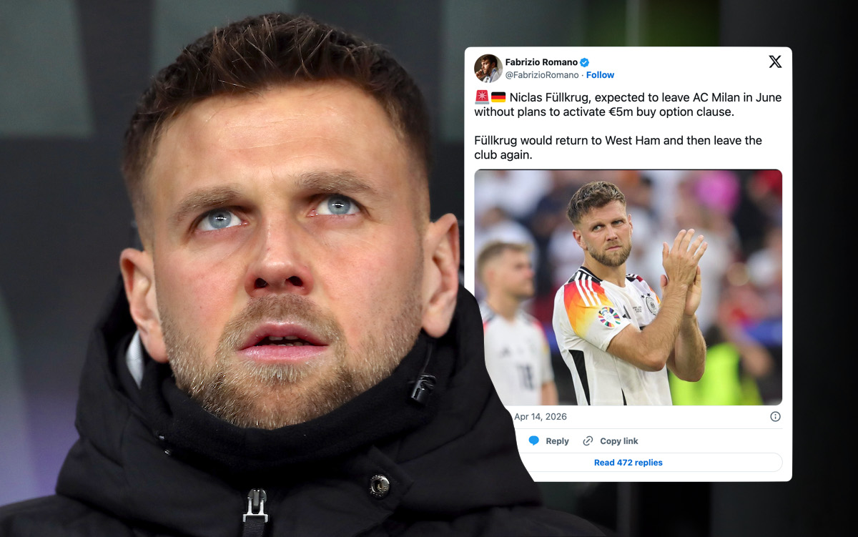Choose the Copy link label
The image size is (858, 537).
[619, 441]
